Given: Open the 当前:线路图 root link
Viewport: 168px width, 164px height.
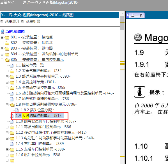Looking at the screenshot, I should click(x=15, y=31).
